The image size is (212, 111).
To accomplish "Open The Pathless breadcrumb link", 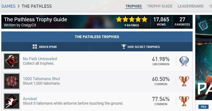I will (x=37, y=6).
